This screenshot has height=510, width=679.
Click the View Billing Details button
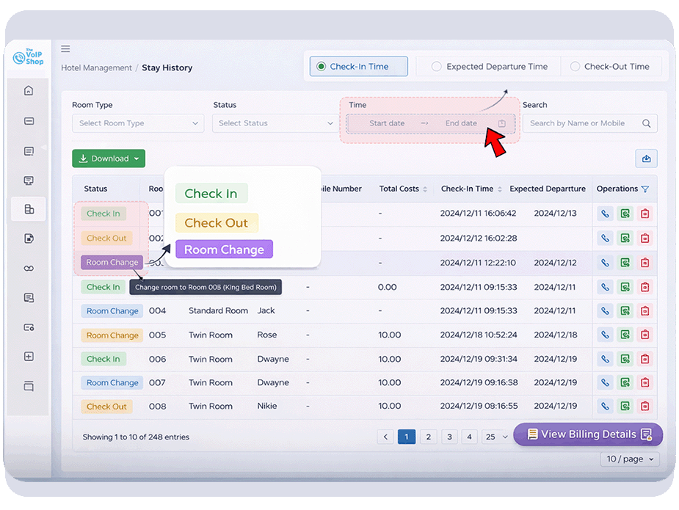point(588,434)
